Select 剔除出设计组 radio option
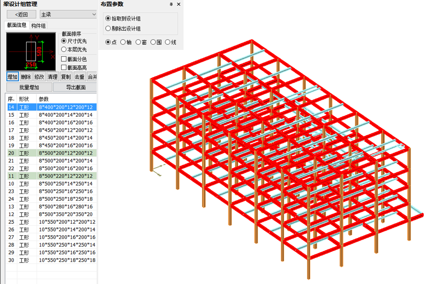 coord(108,29)
